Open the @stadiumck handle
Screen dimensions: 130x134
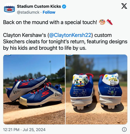(28, 12)
